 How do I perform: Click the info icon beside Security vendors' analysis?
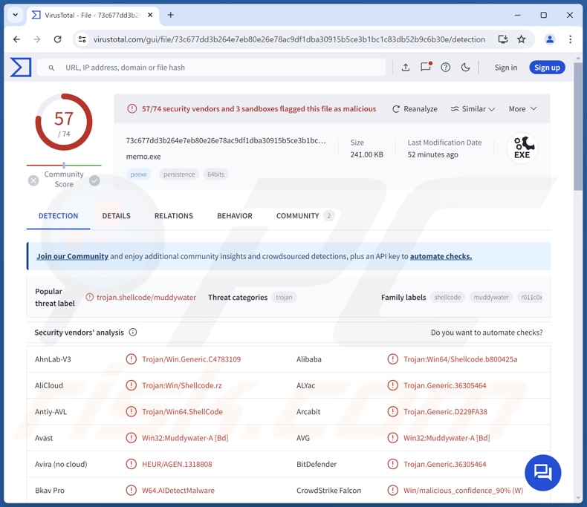coord(133,332)
